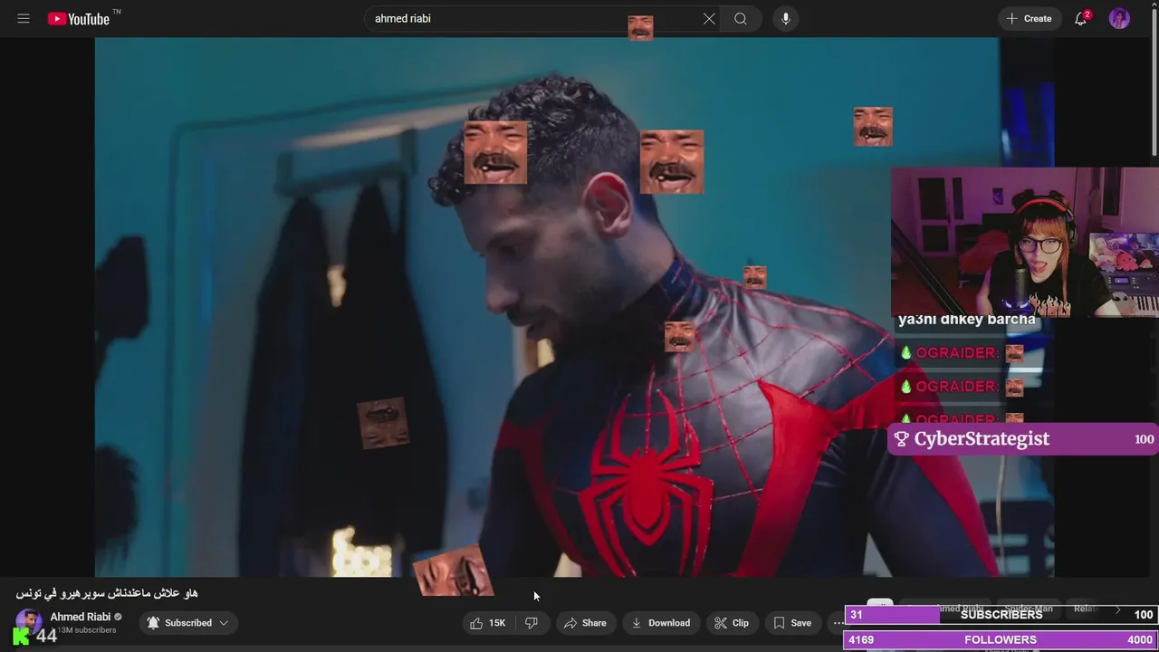Viewport: 1159px width, 652px height.
Task: Download the video
Action: click(660, 623)
